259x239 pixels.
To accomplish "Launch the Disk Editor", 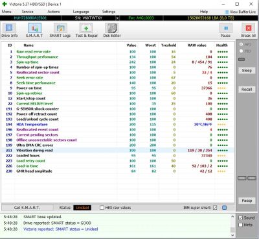I will [112, 31].
